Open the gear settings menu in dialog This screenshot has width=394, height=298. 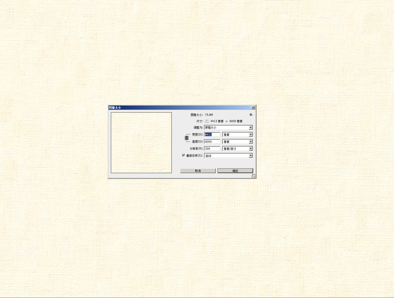[251, 115]
